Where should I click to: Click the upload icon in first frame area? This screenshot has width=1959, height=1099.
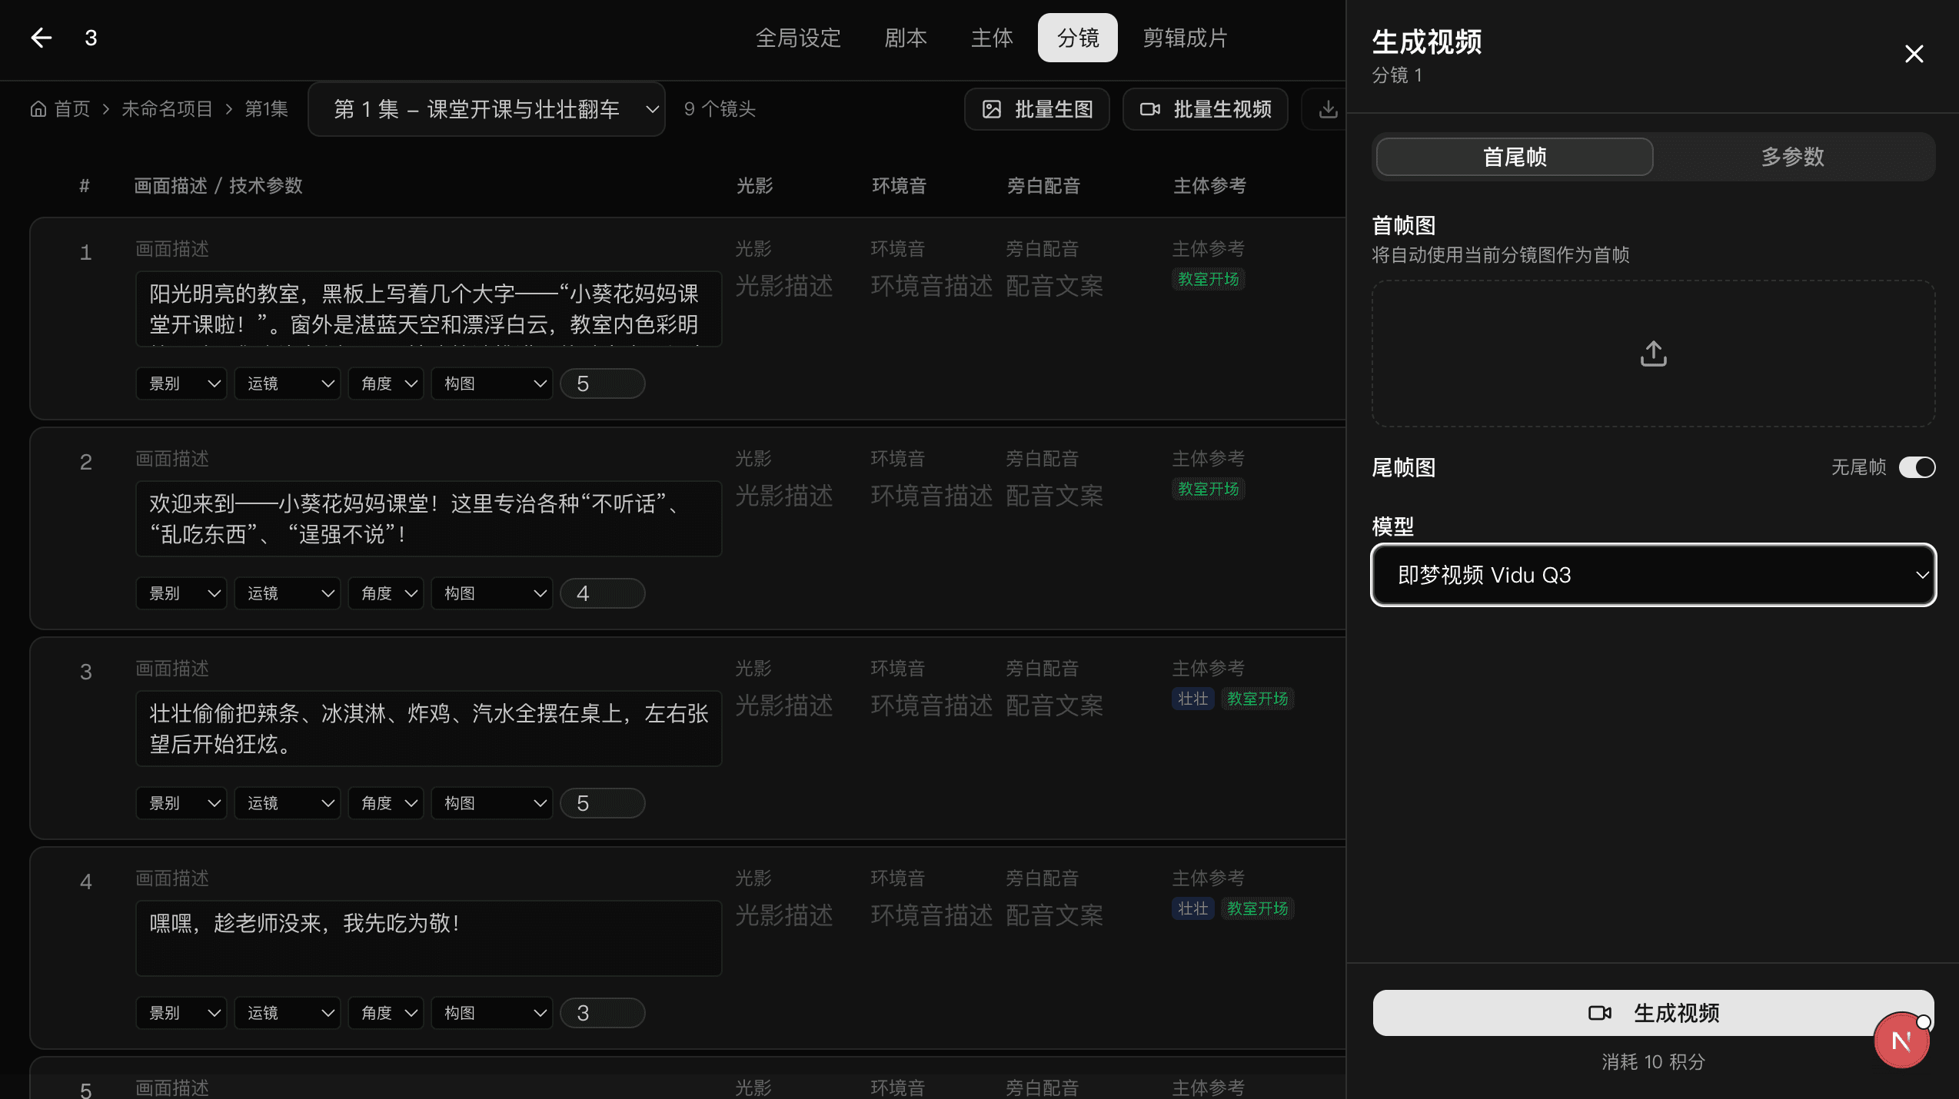click(x=1653, y=354)
